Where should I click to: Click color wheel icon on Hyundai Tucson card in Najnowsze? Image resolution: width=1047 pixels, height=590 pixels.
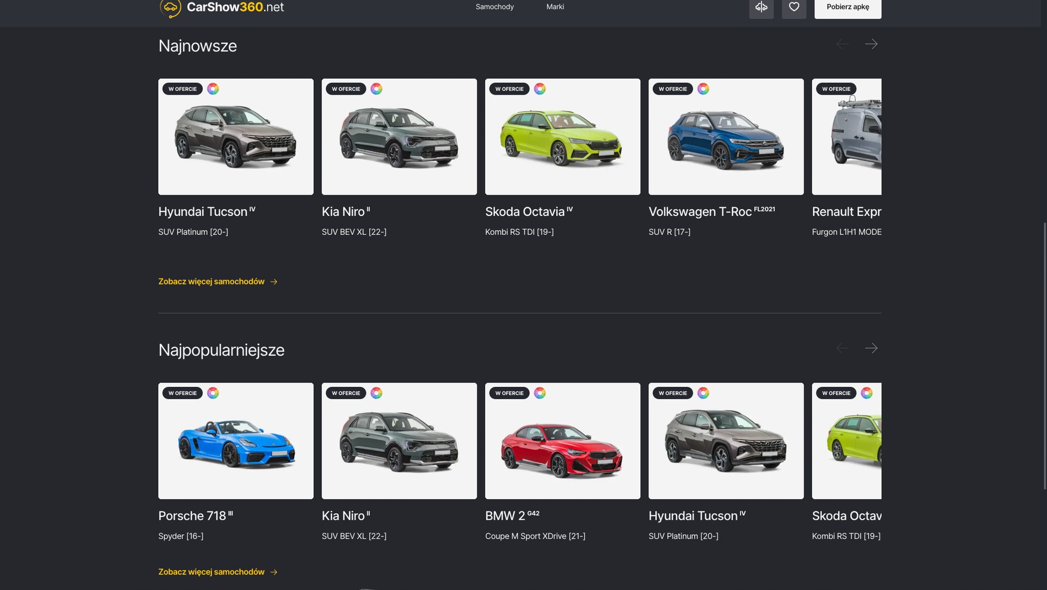pos(213,89)
